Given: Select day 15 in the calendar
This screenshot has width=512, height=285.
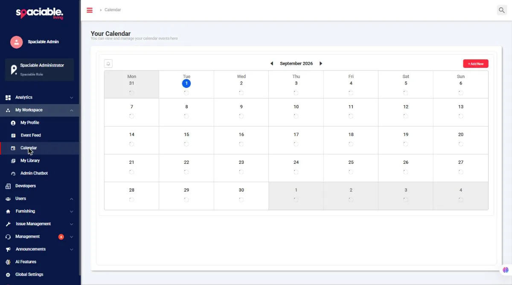Looking at the screenshot, I should tap(186, 140).
